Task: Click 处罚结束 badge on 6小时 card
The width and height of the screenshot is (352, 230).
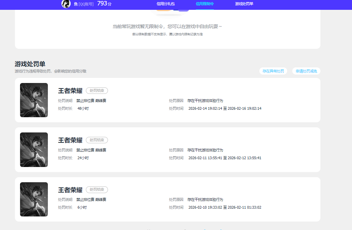Action: (97, 189)
